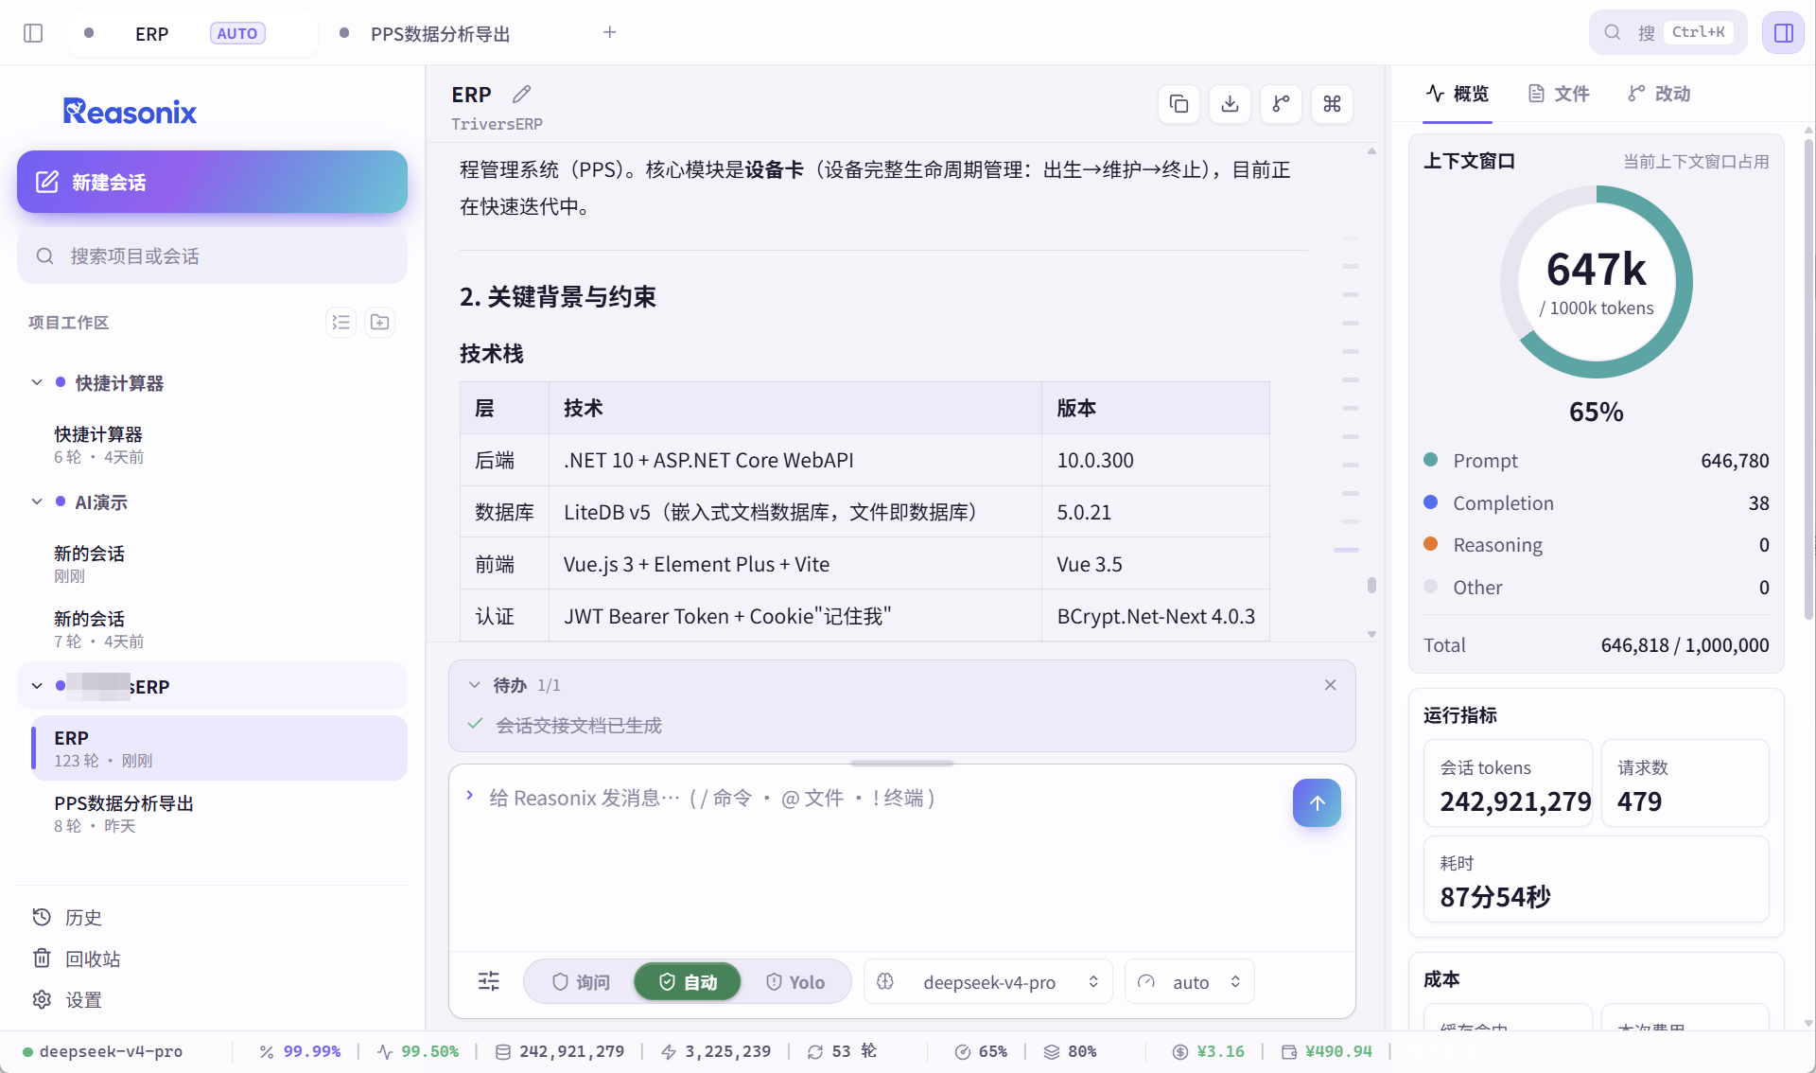The height and width of the screenshot is (1073, 1816).
Task: Expand the message input prompt chevron
Action: click(x=470, y=795)
